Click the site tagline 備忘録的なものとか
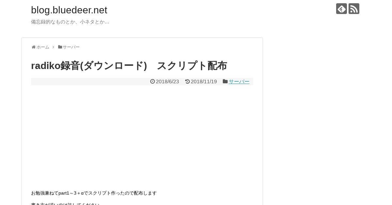The image size is (392, 205). (70, 22)
